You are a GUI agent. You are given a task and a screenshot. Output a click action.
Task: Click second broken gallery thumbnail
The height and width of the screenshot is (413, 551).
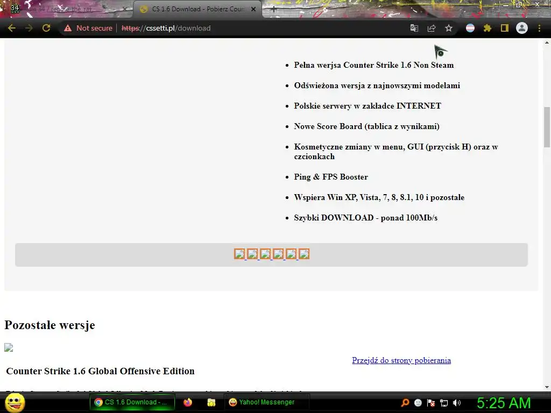click(252, 254)
